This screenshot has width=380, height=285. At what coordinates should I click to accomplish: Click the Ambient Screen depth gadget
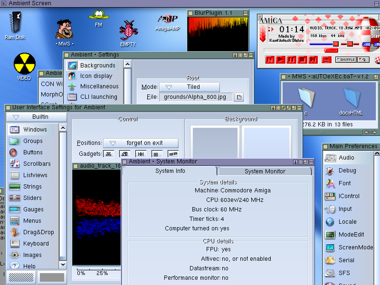377,3
